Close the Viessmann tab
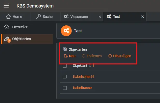 point(100,17)
